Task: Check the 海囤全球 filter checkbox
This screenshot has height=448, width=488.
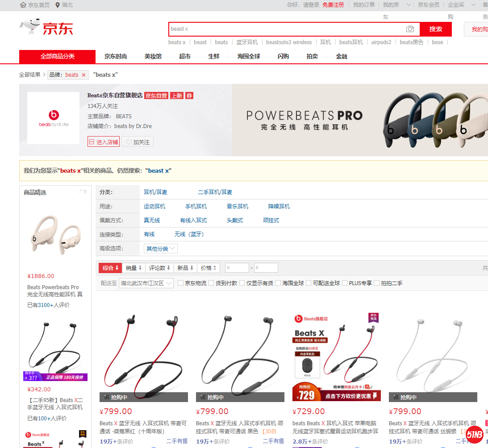Action: [278, 283]
